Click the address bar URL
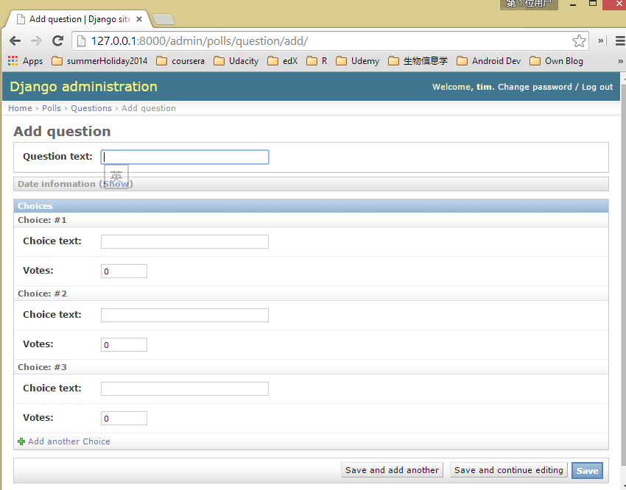 click(x=200, y=40)
